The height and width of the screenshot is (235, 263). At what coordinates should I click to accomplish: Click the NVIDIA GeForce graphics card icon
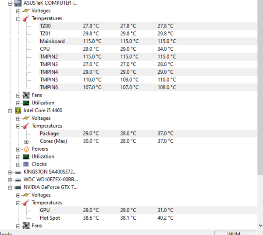[x=18, y=187]
